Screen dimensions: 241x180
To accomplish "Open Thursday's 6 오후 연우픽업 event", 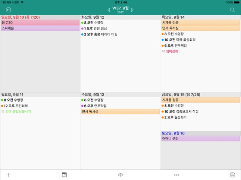I will coord(174,46).
